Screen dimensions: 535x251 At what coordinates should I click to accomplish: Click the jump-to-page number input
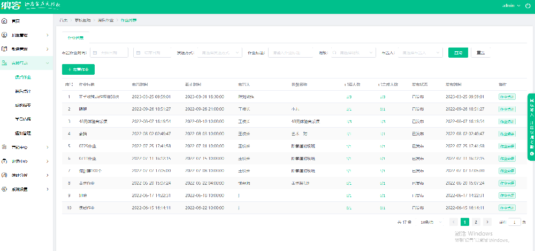pyautogui.click(x=515, y=222)
